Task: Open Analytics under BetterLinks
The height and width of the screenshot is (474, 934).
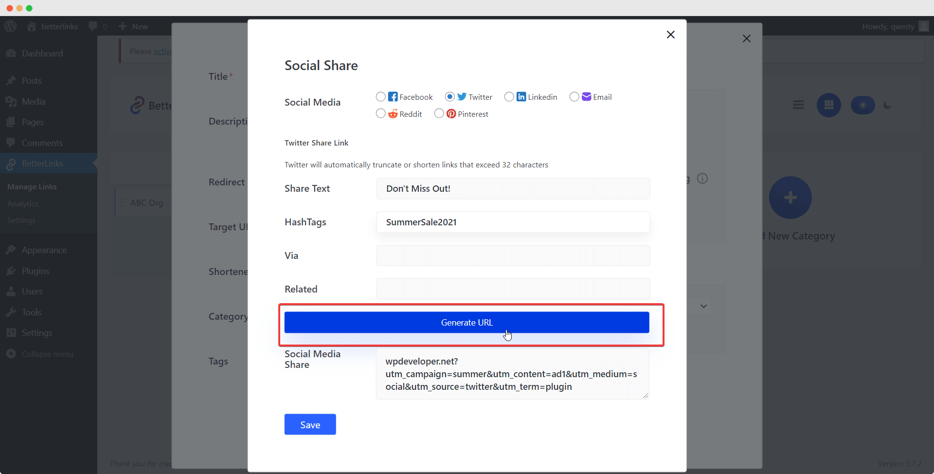Action: [22, 203]
